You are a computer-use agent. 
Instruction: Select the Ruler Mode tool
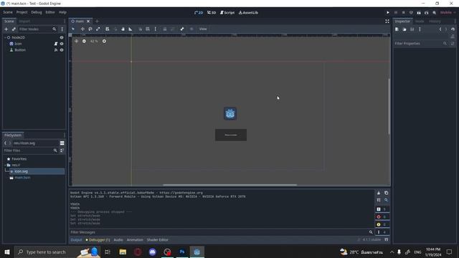click(131, 29)
